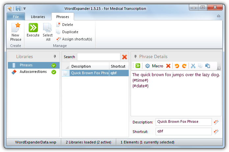Viewport: 229px width, 152px height.
Task: Toggle the Autocorrections library active checkmark
Action: [x=54, y=72]
